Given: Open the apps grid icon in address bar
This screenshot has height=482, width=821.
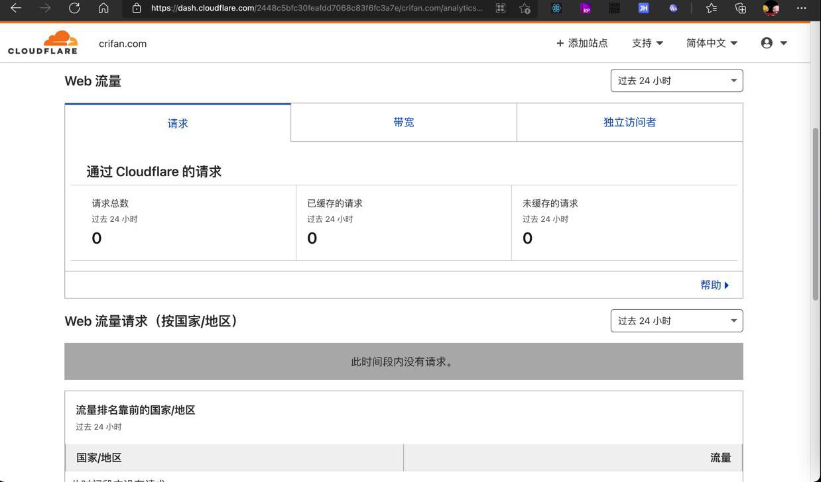Looking at the screenshot, I should point(501,8).
